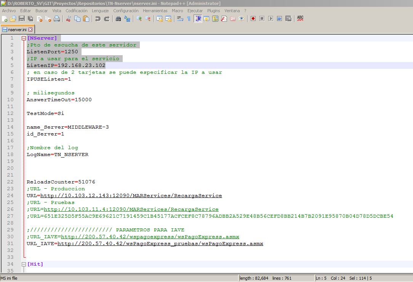Image resolution: width=413 pixels, height=282 pixels.
Task: Open the Plugins menu
Action: tap(214, 11)
